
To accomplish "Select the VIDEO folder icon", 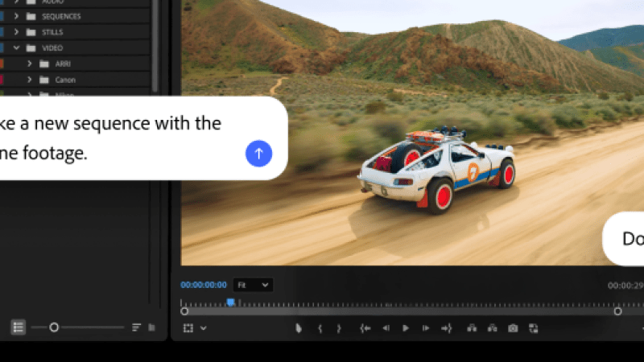I will (31, 48).
